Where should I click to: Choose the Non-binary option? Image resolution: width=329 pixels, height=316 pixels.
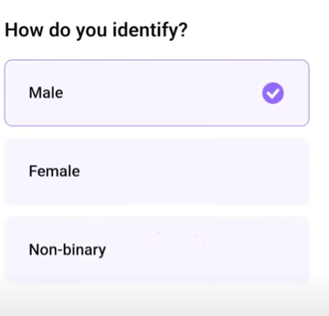[x=157, y=250]
